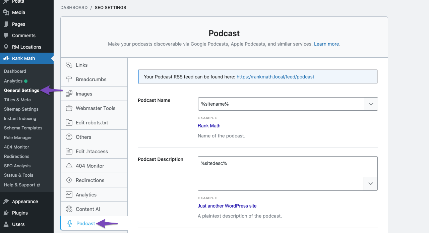The height and width of the screenshot is (233, 429).
Task: Click the Posts pushpin icon
Action: click(6, 2)
